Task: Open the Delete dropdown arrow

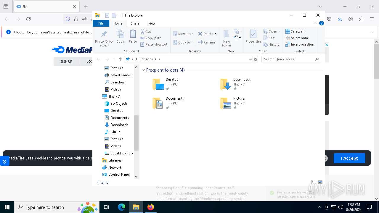Action: (x=215, y=34)
